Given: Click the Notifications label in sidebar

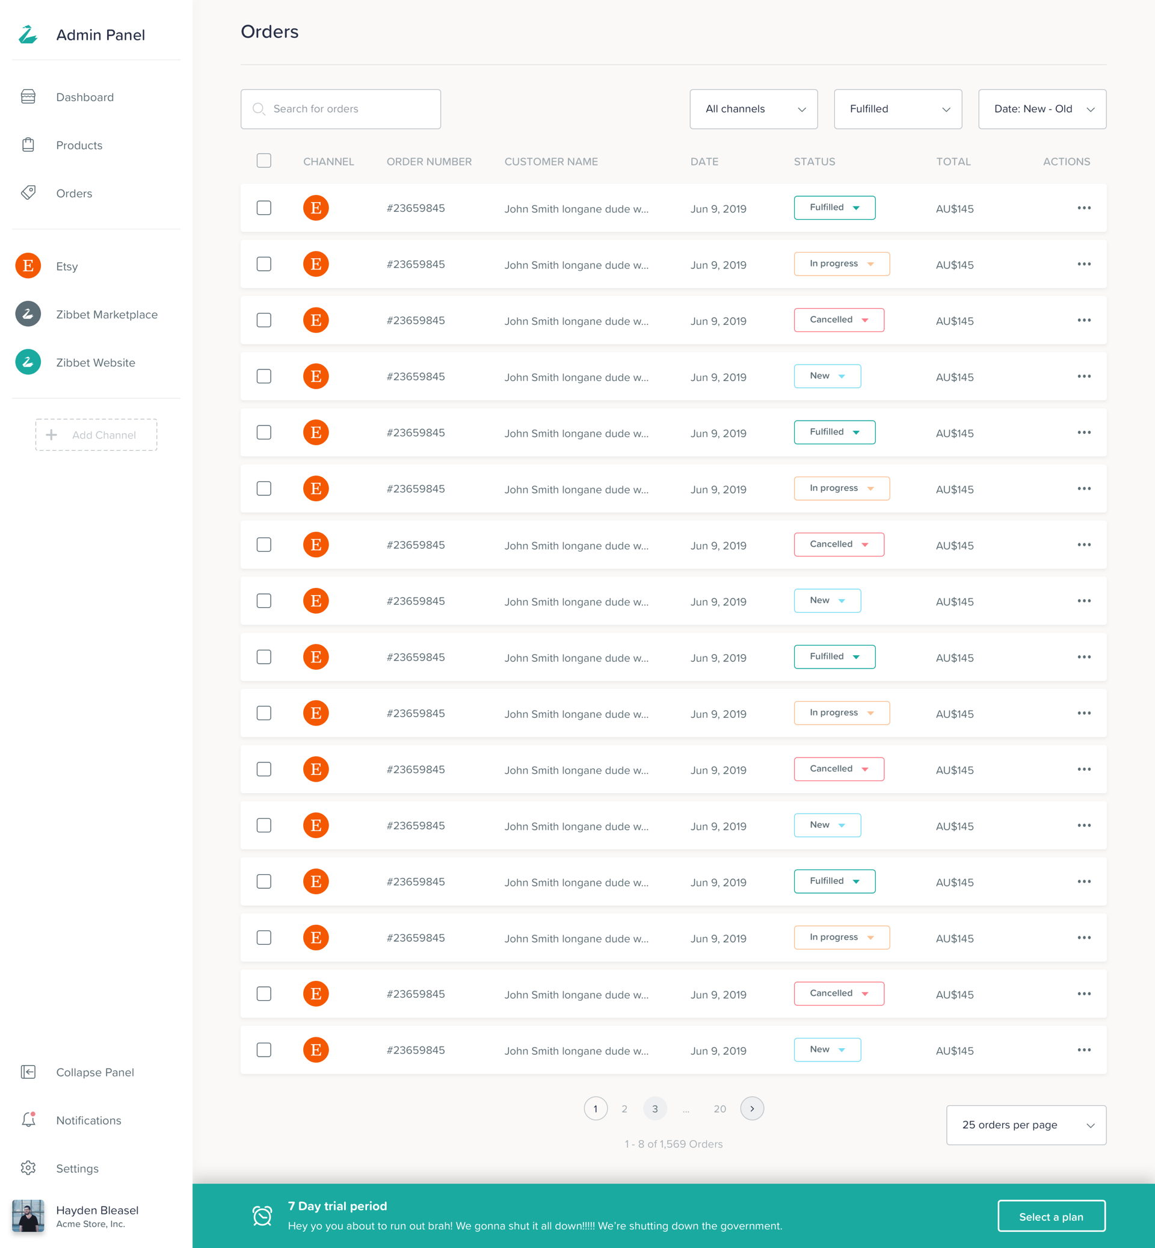Looking at the screenshot, I should [89, 1120].
